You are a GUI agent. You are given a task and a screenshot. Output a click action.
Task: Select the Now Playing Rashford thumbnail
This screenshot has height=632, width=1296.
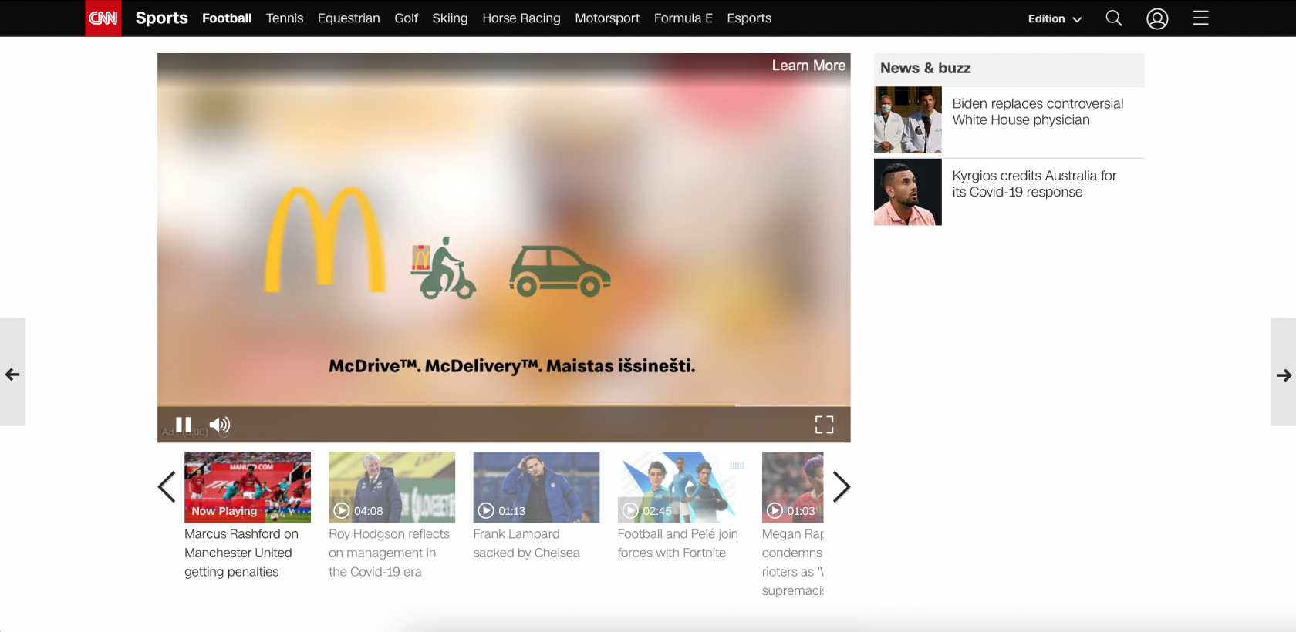tap(248, 487)
